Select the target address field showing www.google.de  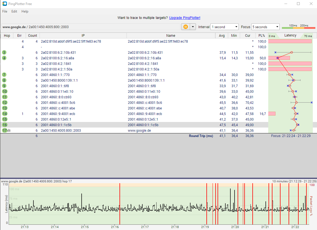coord(91,27)
